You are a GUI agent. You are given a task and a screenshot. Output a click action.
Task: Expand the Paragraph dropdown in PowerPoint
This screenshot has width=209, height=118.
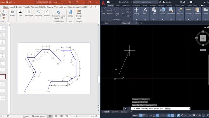point(29,18)
